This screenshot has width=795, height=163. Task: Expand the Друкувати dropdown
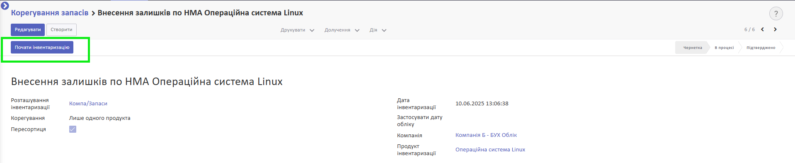[297, 30]
